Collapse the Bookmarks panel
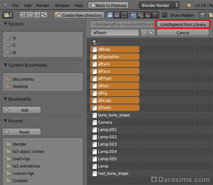213x185 pixels. 5,99
